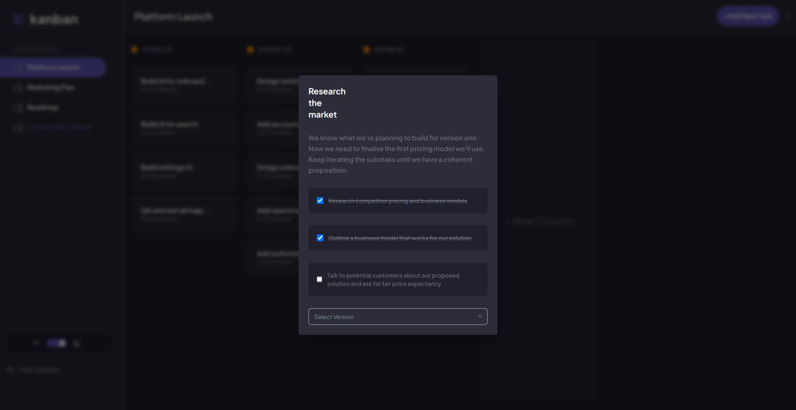Click the Build UI for search card

[184, 128]
